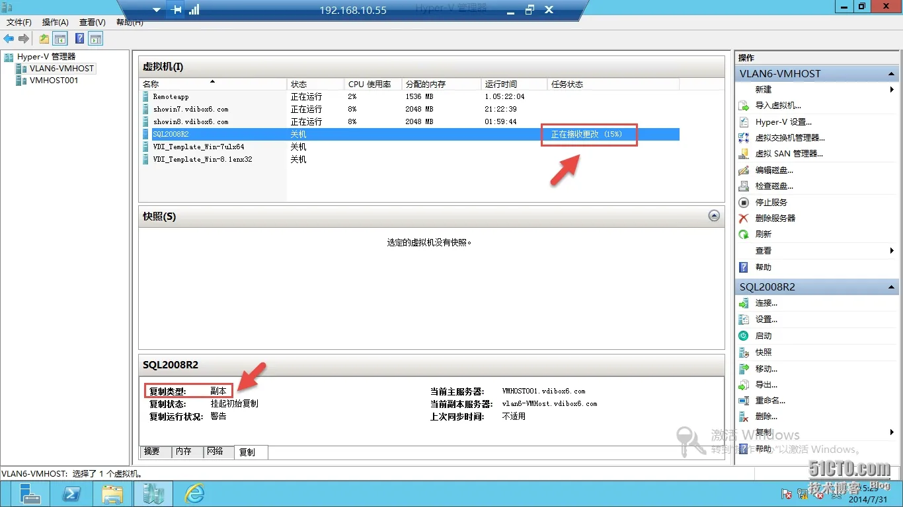Click the Forward arrow in the toolbar
Image resolution: width=903 pixels, height=507 pixels.
(x=24, y=39)
